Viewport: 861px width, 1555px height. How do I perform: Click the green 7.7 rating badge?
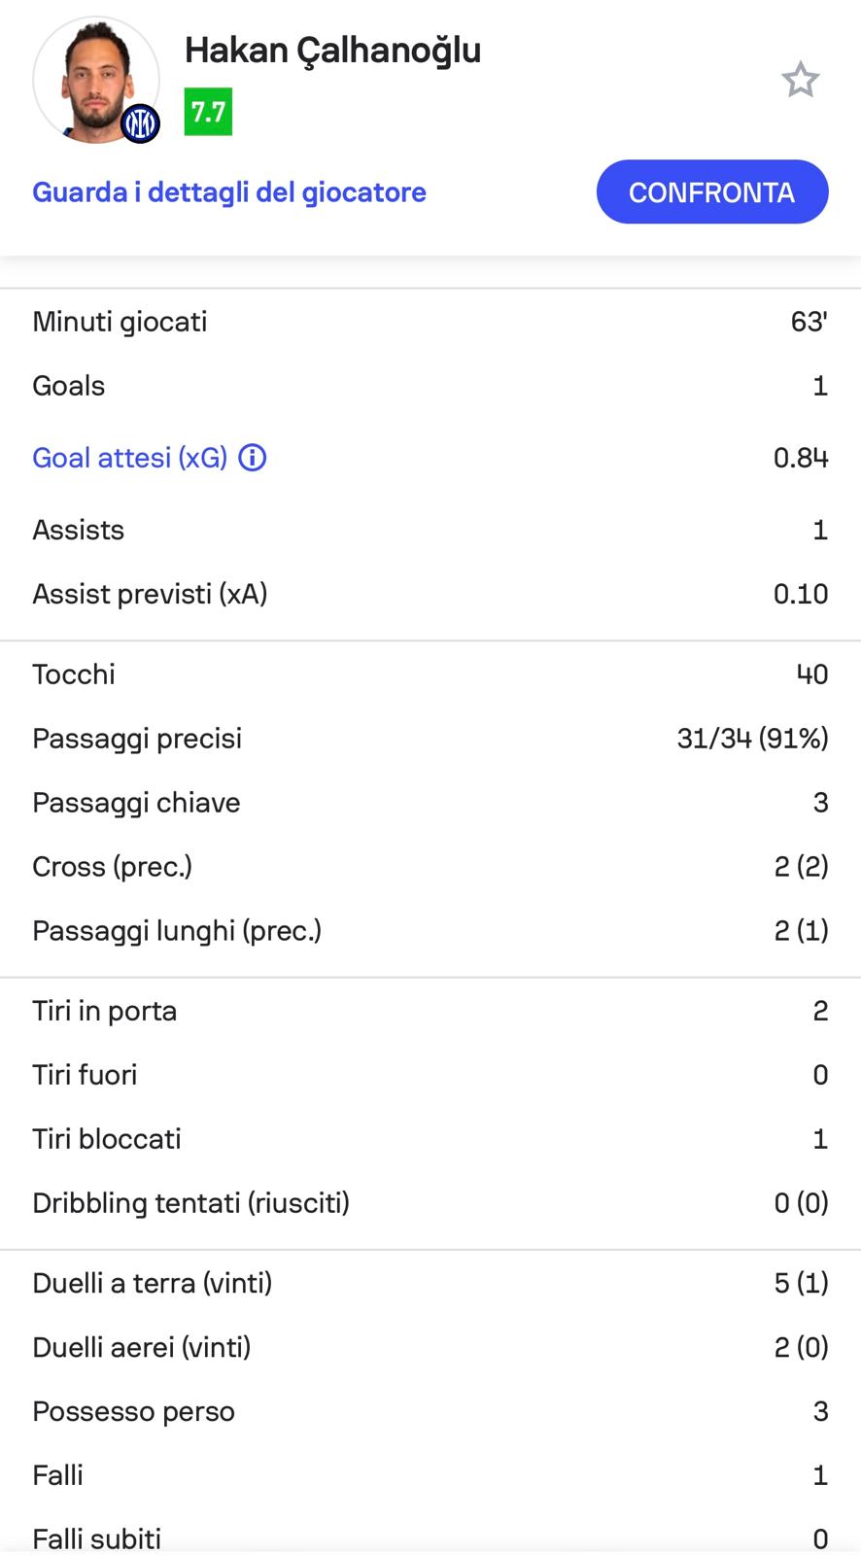point(208,112)
